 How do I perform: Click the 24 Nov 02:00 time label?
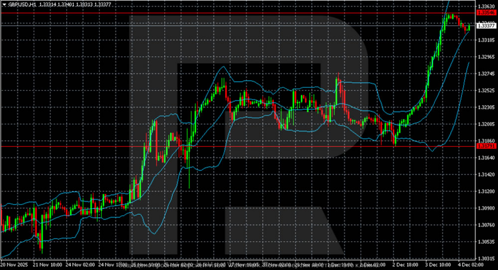(x=80, y=265)
